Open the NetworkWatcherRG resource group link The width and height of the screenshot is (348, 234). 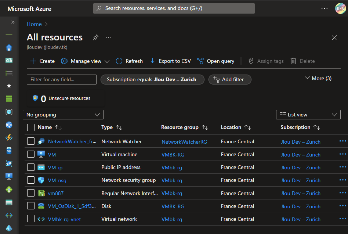point(184,142)
